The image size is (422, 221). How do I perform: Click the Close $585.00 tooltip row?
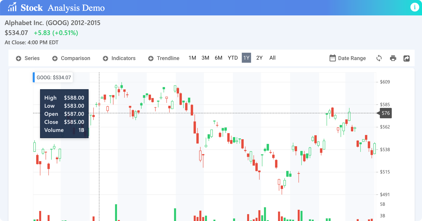64,122
